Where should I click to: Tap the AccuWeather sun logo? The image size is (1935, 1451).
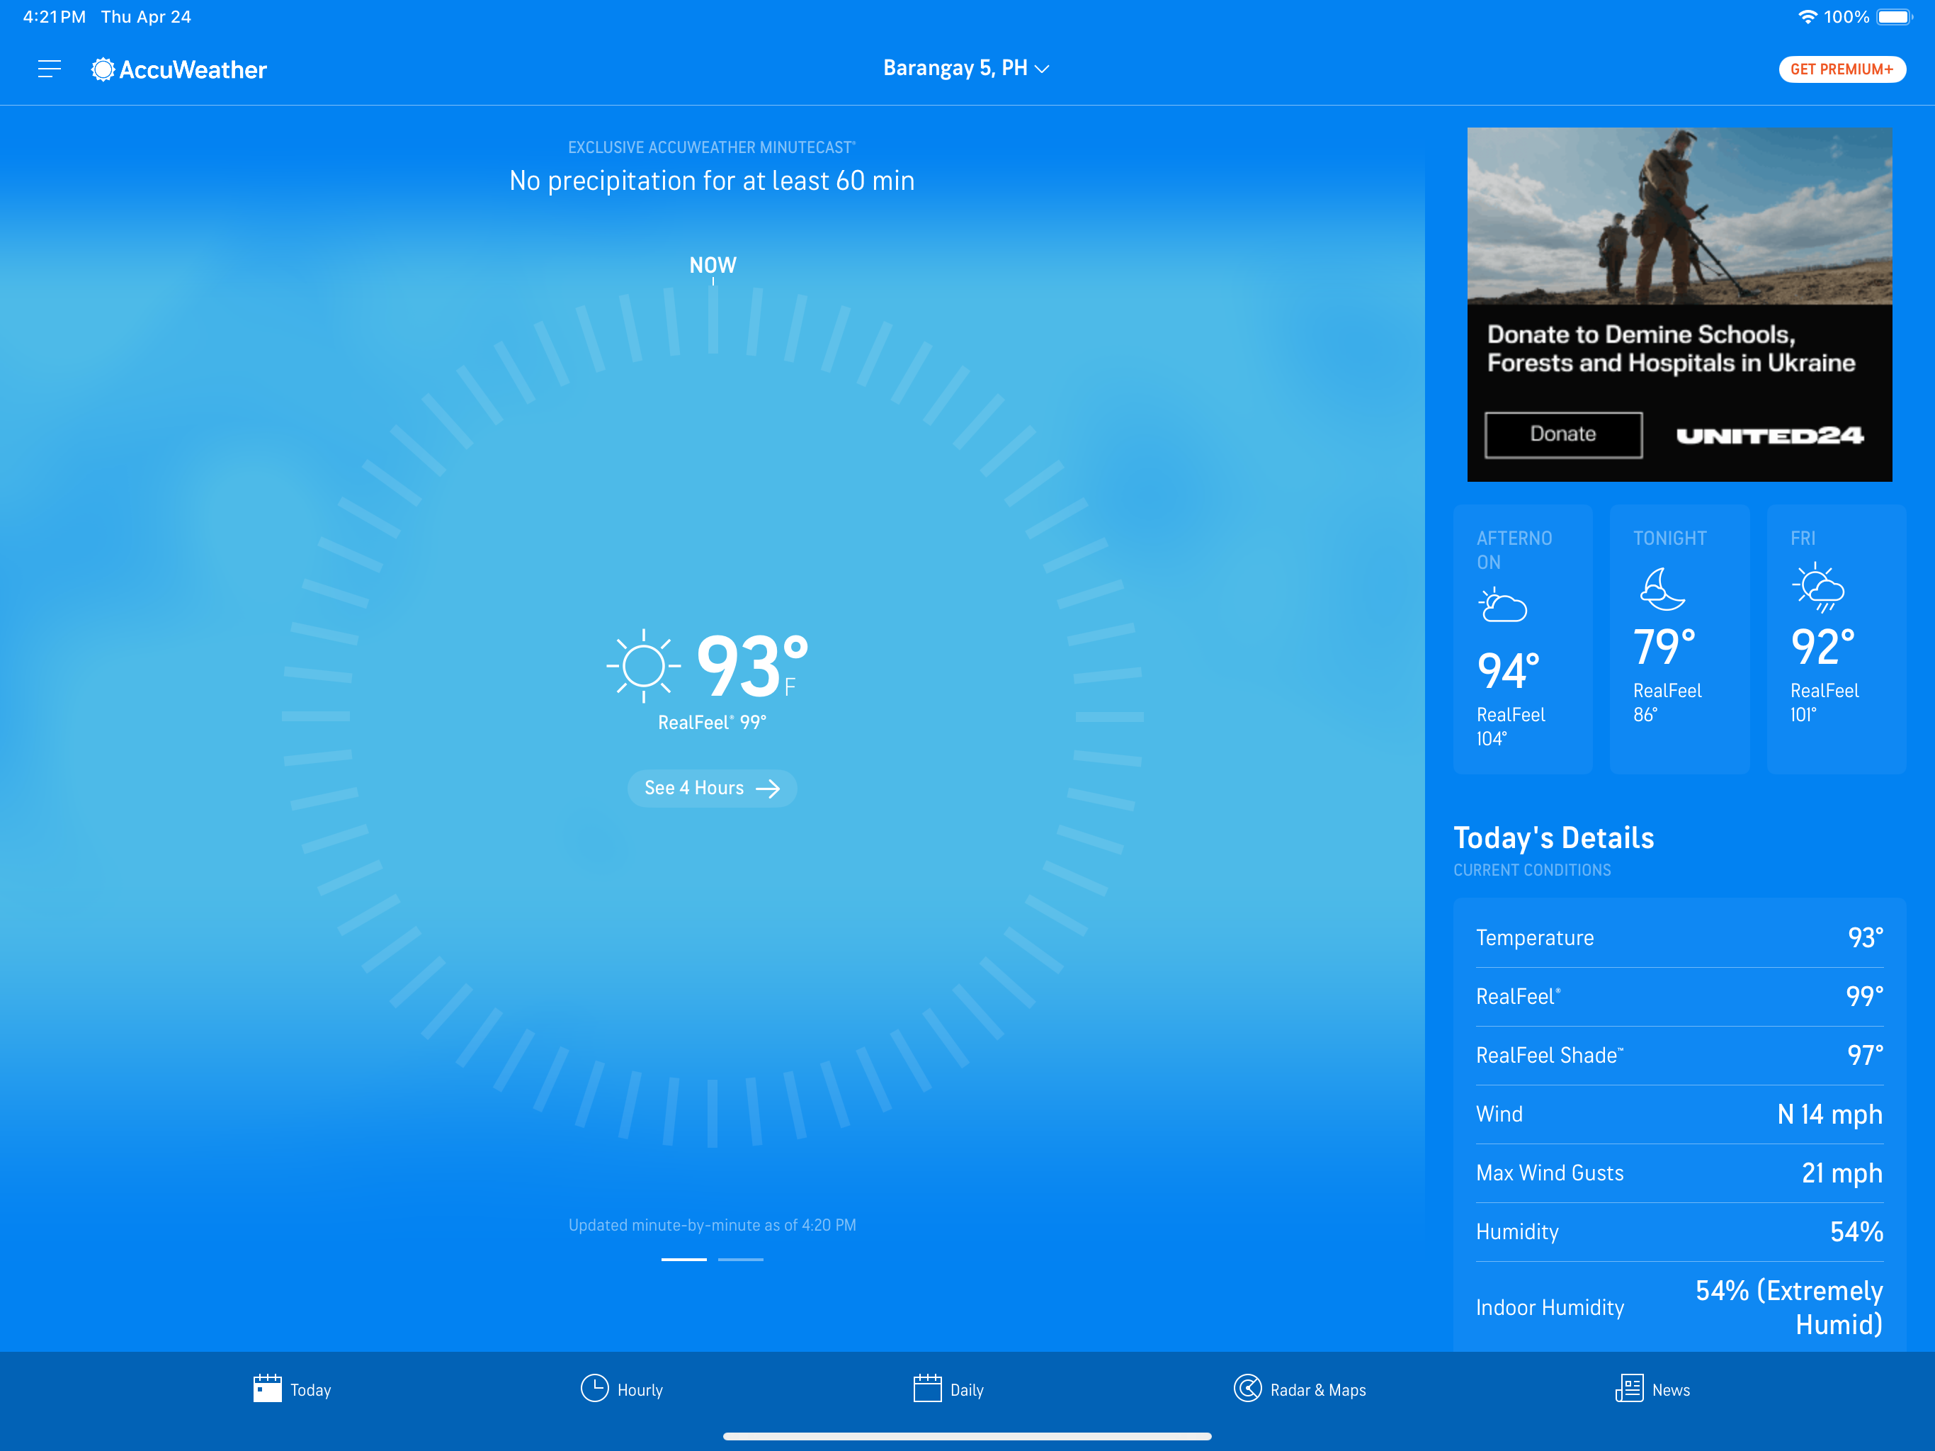coord(103,69)
